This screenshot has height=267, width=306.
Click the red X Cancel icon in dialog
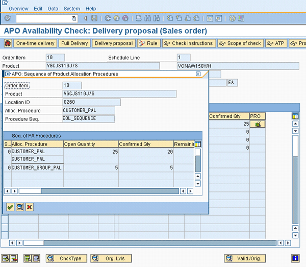click(30, 207)
